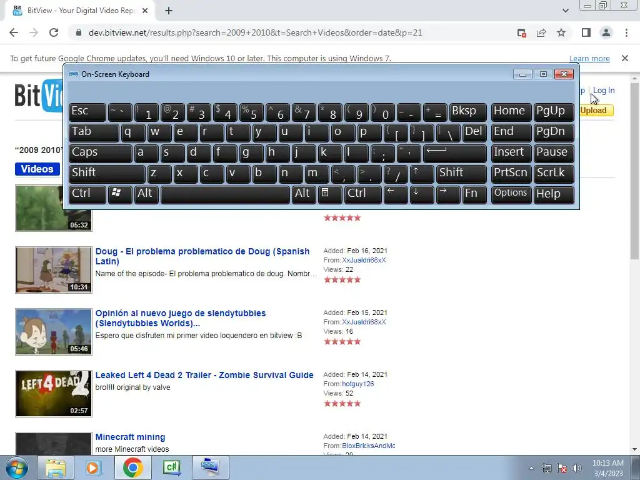Open the Action Center flag tray icon

tap(562, 468)
